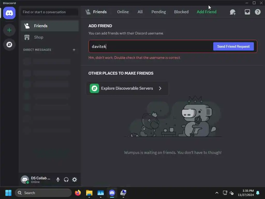This screenshot has width=265, height=199.
Task: Open Explore Discoverable Servers card
Action: (127, 88)
